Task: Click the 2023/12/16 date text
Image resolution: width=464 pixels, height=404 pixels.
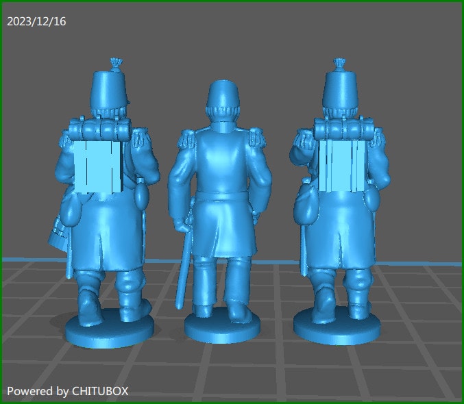Action: (36, 21)
